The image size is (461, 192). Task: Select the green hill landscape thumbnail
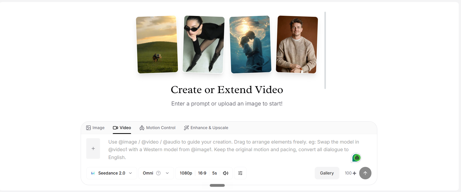point(157,45)
